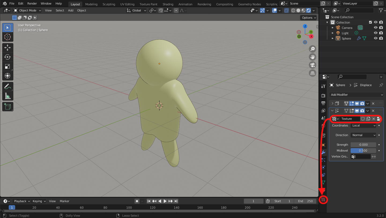Open the Add Modifier dropdown
386x218 pixels.
[356, 95]
